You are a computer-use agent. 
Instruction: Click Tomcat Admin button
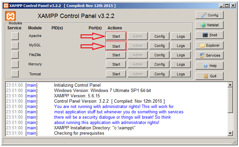pyautogui.click(x=138, y=74)
